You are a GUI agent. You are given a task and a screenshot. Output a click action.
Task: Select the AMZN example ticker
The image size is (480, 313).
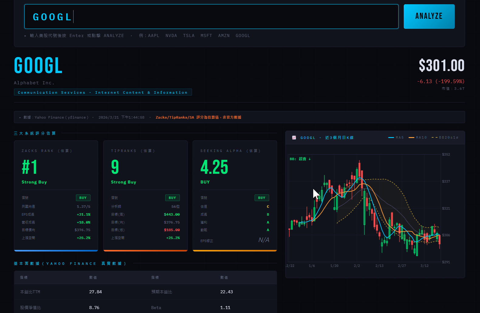point(224,36)
